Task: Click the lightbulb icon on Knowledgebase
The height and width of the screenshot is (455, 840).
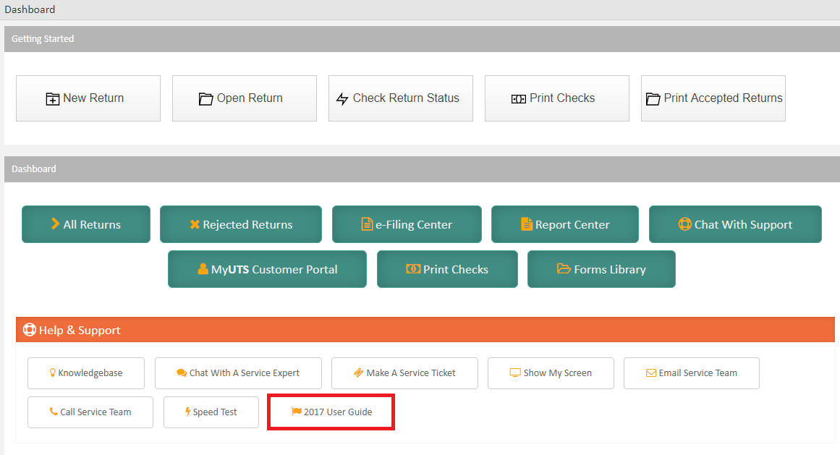Action: [54, 373]
